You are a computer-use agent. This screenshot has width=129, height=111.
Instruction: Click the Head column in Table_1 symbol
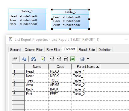pos(13,16)
